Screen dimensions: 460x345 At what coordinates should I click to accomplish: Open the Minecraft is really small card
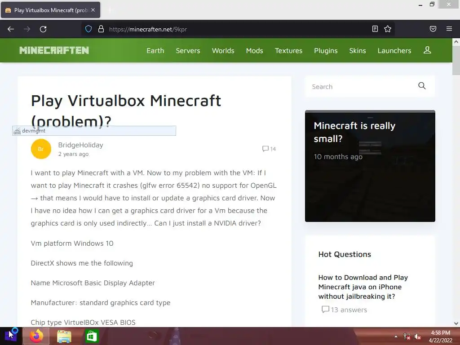[x=370, y=166]
